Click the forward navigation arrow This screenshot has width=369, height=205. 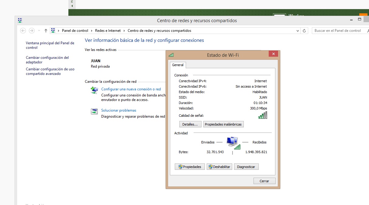(32, 31)
